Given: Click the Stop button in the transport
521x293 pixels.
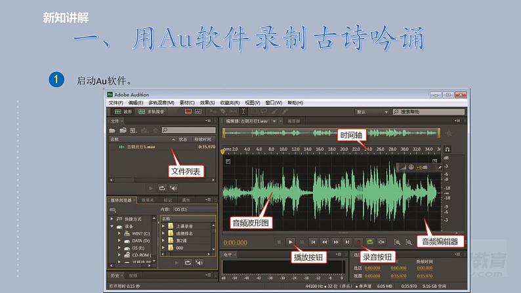Looking at the screenshot, I should [279, 243].
